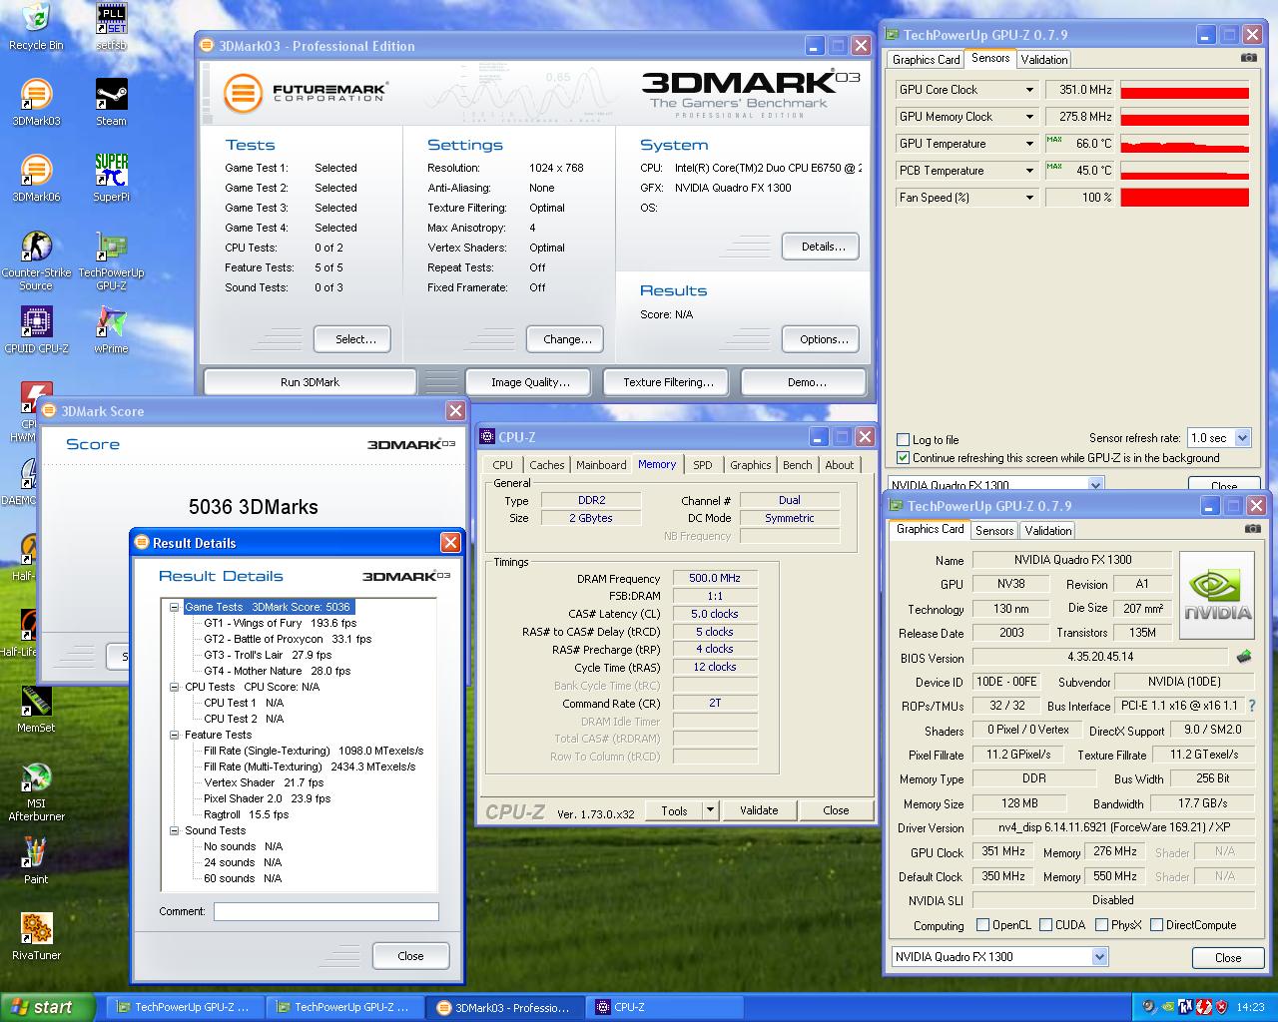This screenshot has height=1022, width=1278.
Task: Open the setfsb desktop icon
Action: (111, 26)
